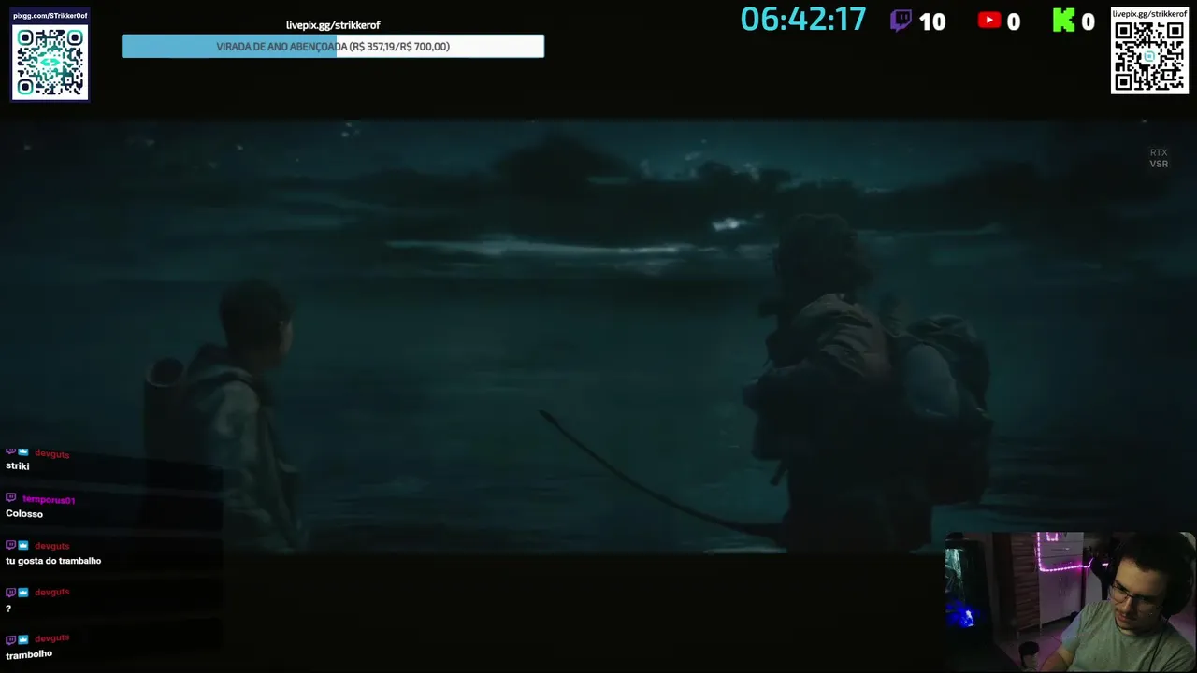1197x673 pixels.
Task: Click the chat message '?'
Action: click(x=8, y=609)
